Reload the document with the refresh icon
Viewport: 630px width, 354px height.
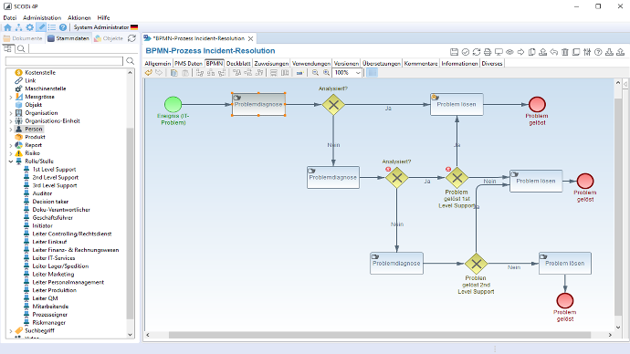pyautogui.click(x=477, y=52)
